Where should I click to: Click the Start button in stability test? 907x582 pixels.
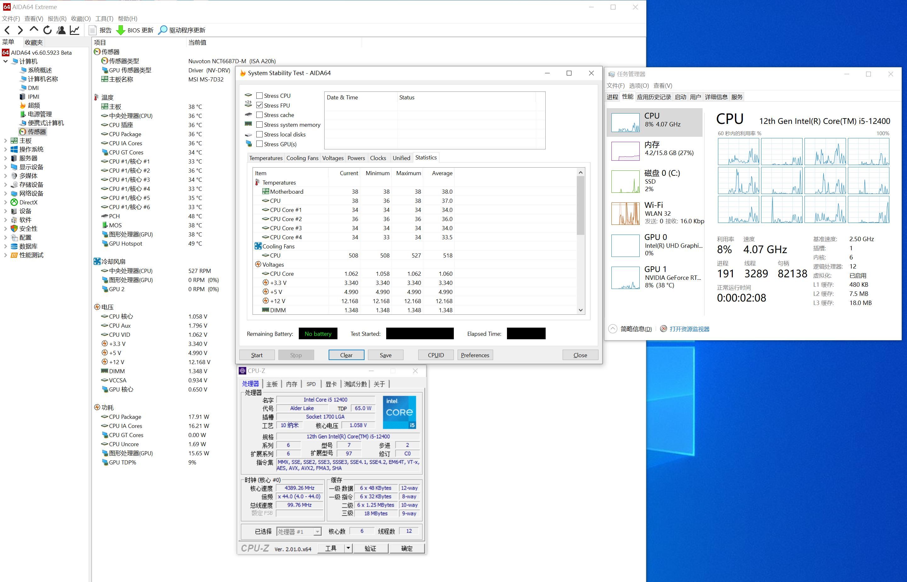257,355
